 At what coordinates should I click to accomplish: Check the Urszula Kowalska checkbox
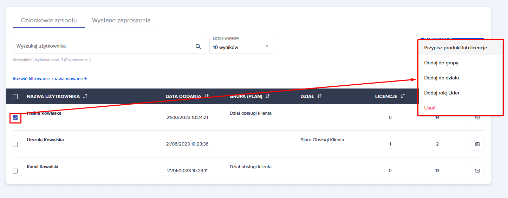coord(15,144)
